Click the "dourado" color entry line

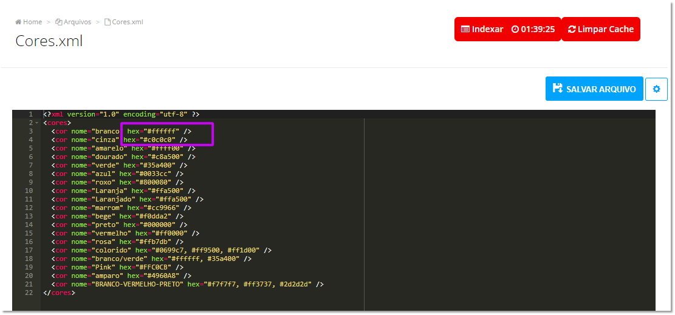click(x=123, y=157)
